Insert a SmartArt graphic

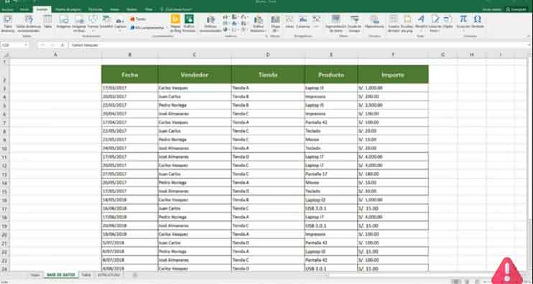pos(106,22)
